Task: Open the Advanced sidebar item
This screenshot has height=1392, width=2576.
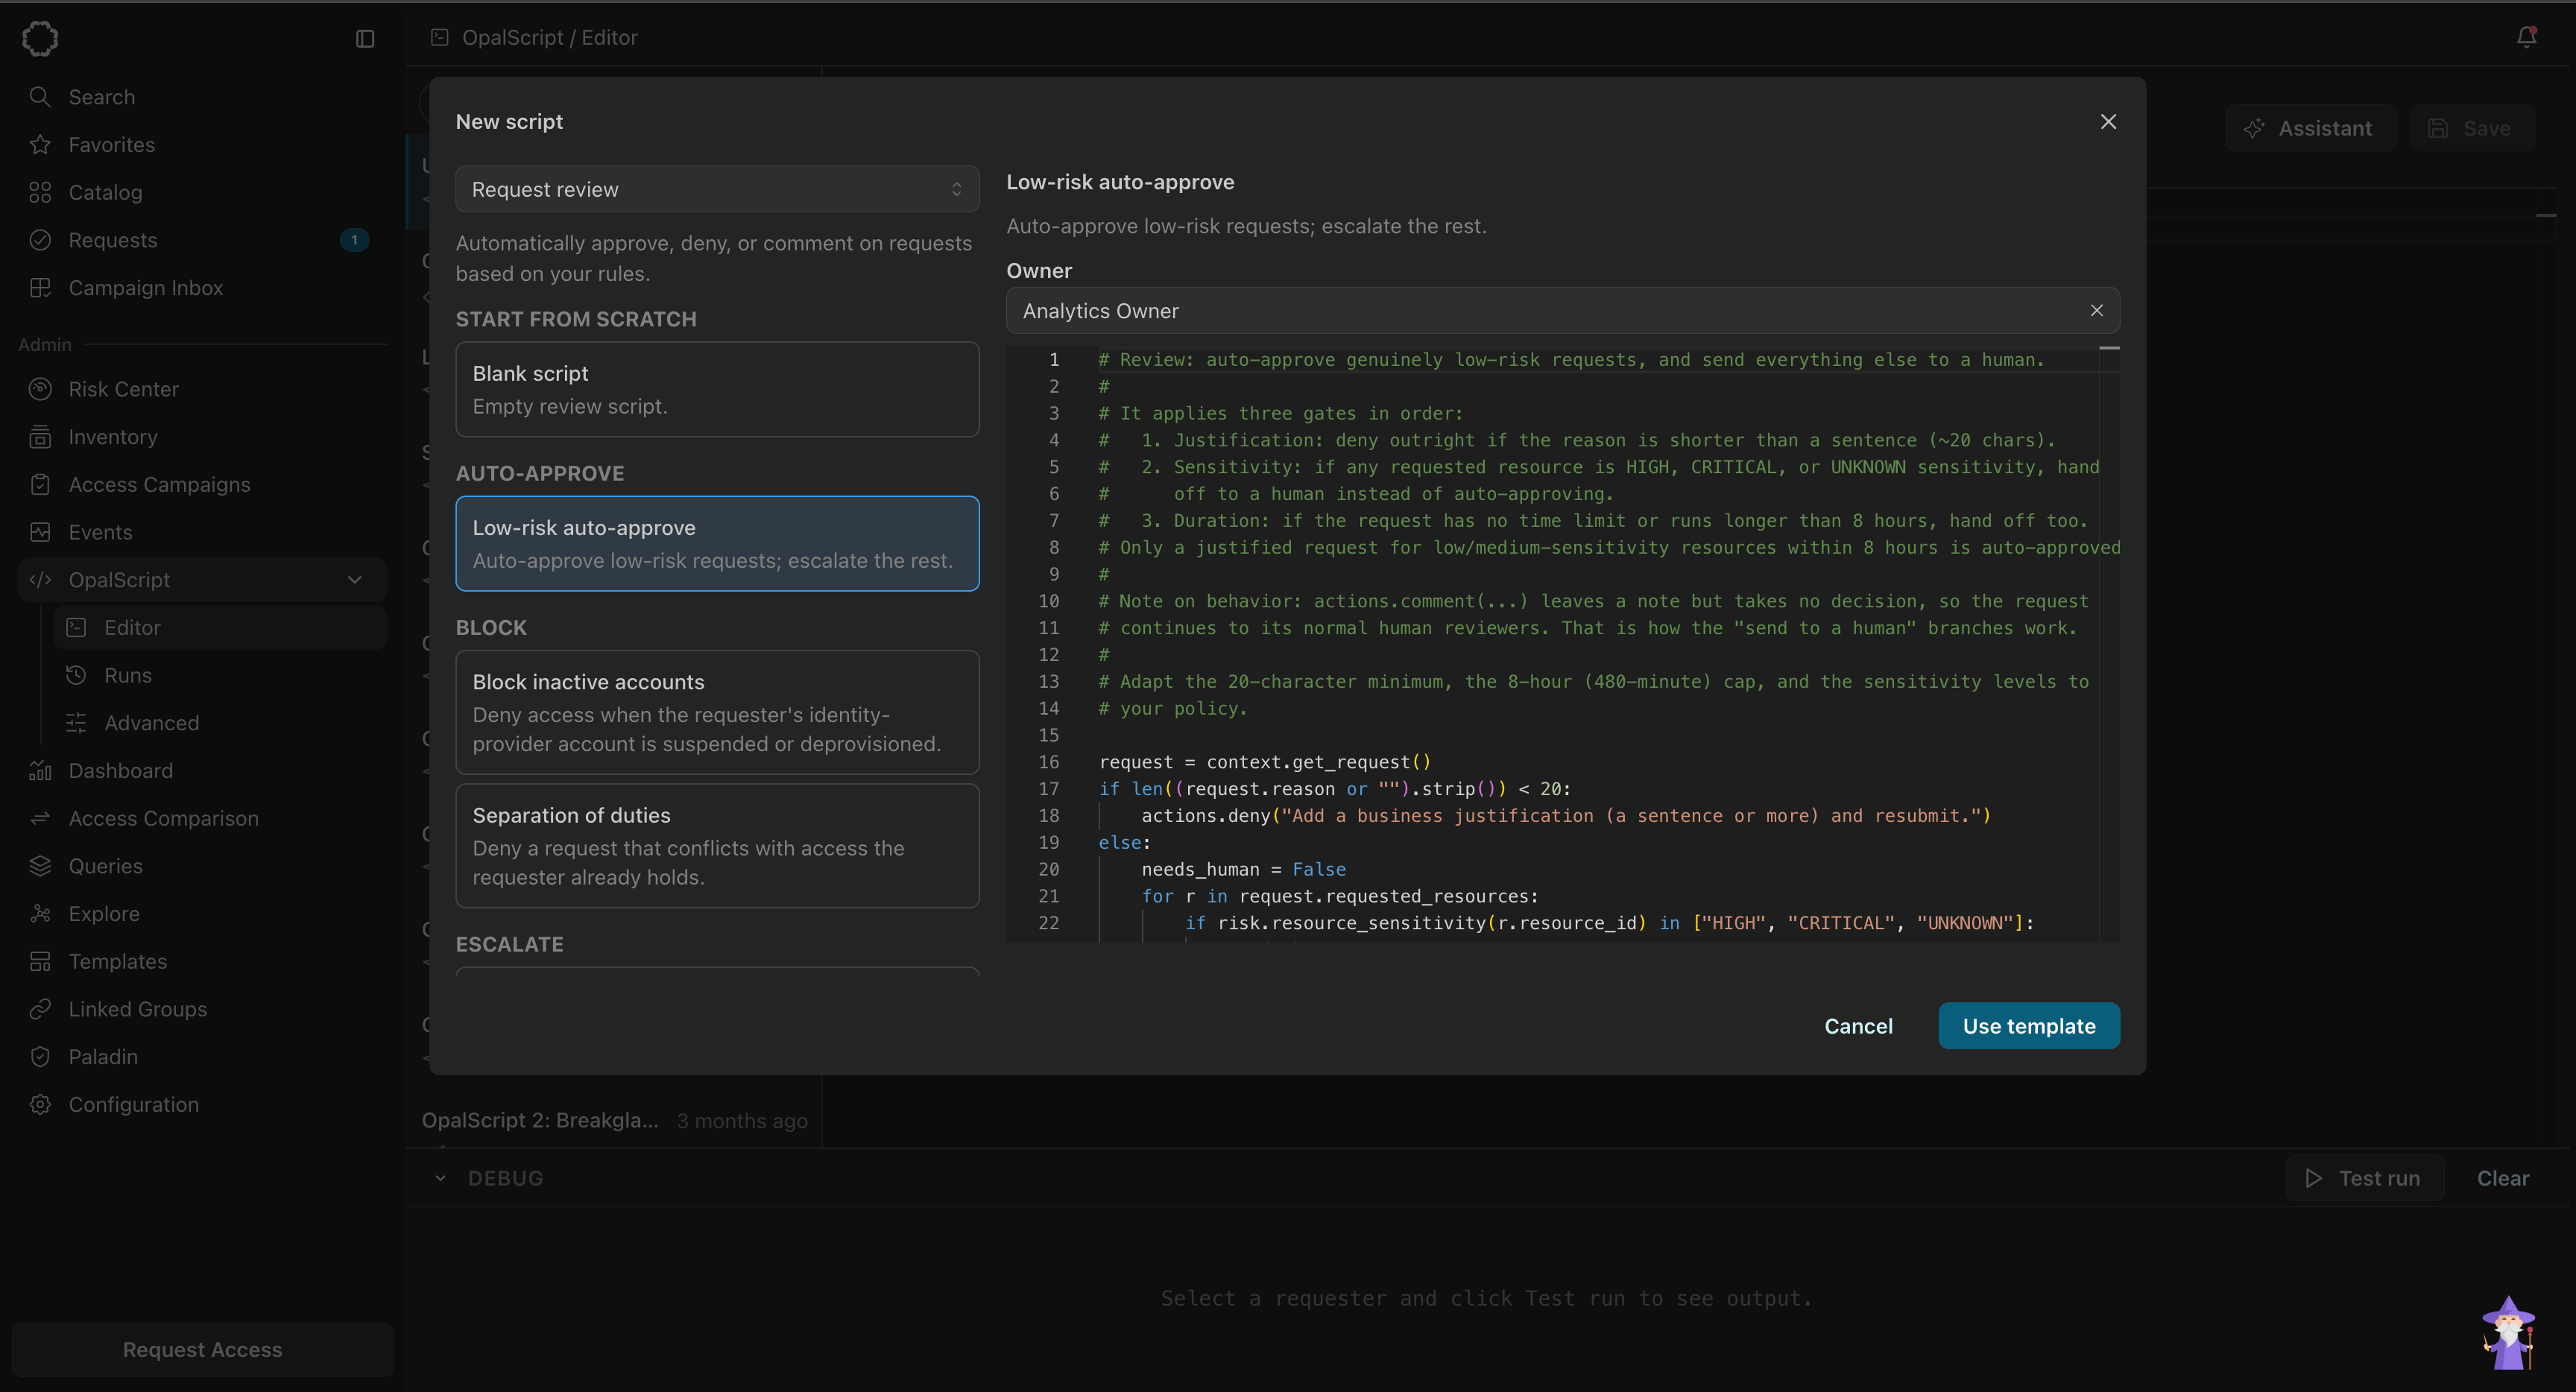Action: 220,723
